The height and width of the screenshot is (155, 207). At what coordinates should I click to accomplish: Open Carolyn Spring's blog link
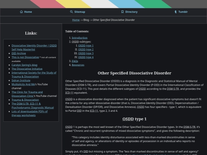point(25,65)
